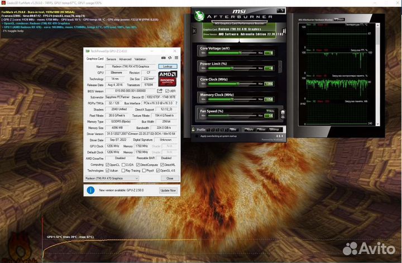Click the Lookup button in GPU-Z

point(167,66)
